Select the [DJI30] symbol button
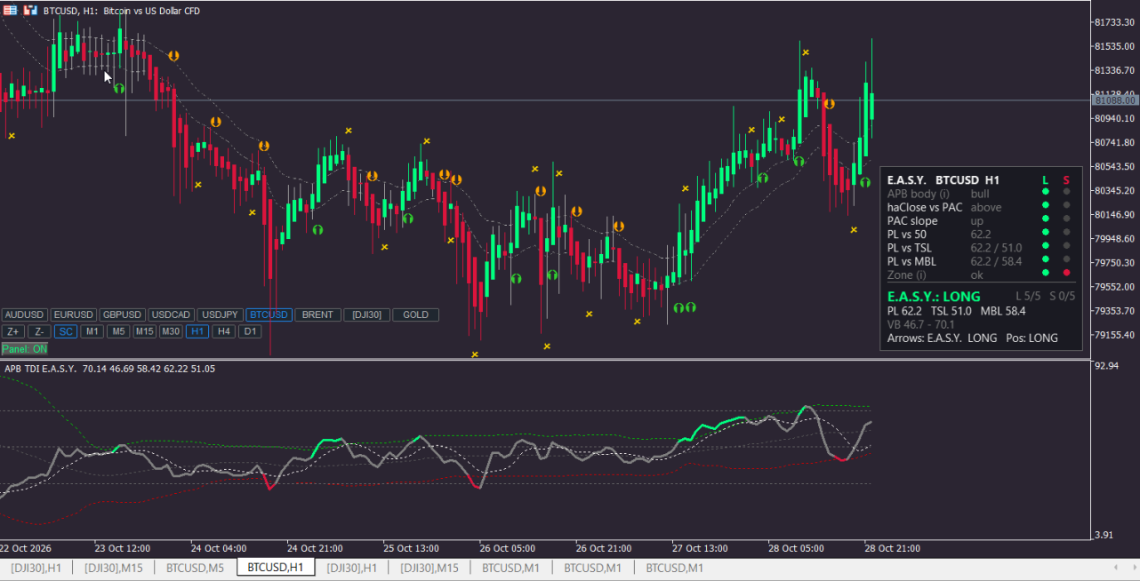 (x=366, y=314)
